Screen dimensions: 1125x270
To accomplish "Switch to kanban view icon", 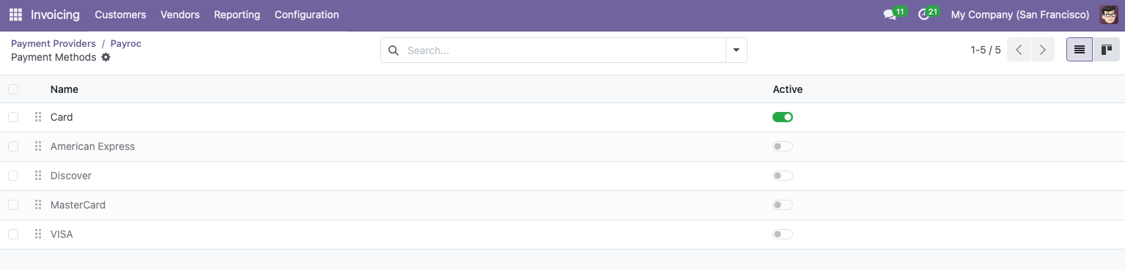I will (1106, 50).
